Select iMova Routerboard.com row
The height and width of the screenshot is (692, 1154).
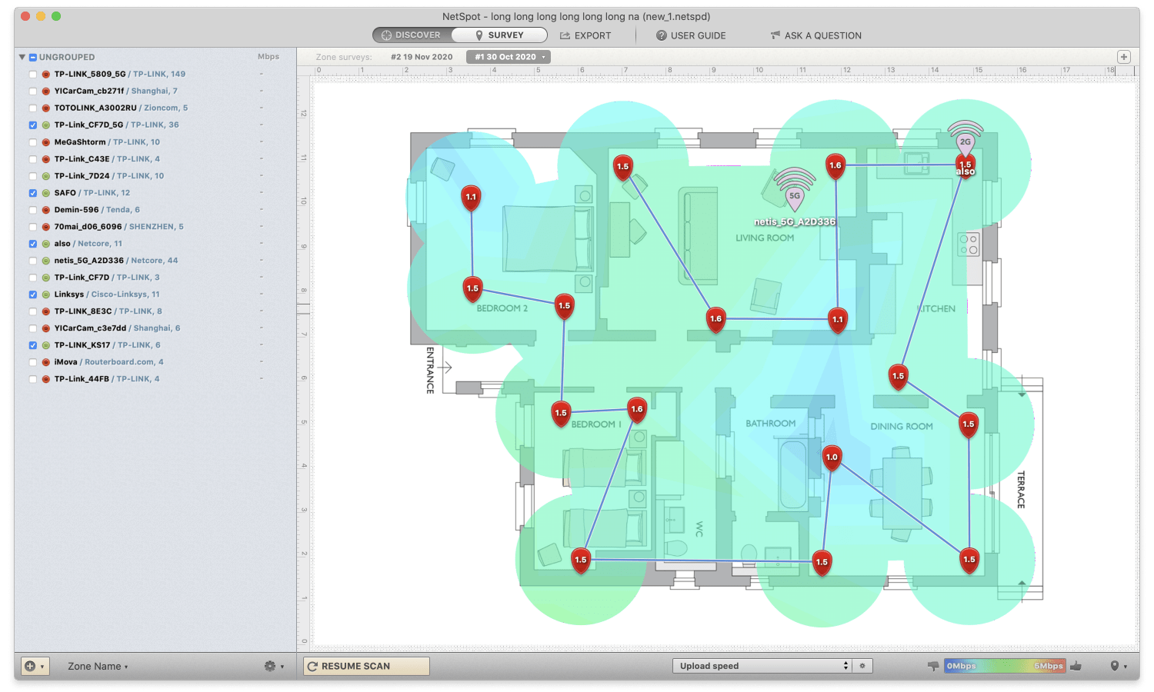point(155,362)
